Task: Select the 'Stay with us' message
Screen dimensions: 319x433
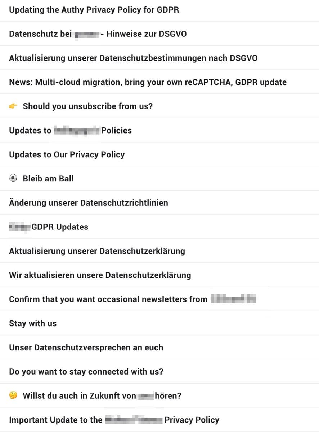Action: tap(33, 323)
